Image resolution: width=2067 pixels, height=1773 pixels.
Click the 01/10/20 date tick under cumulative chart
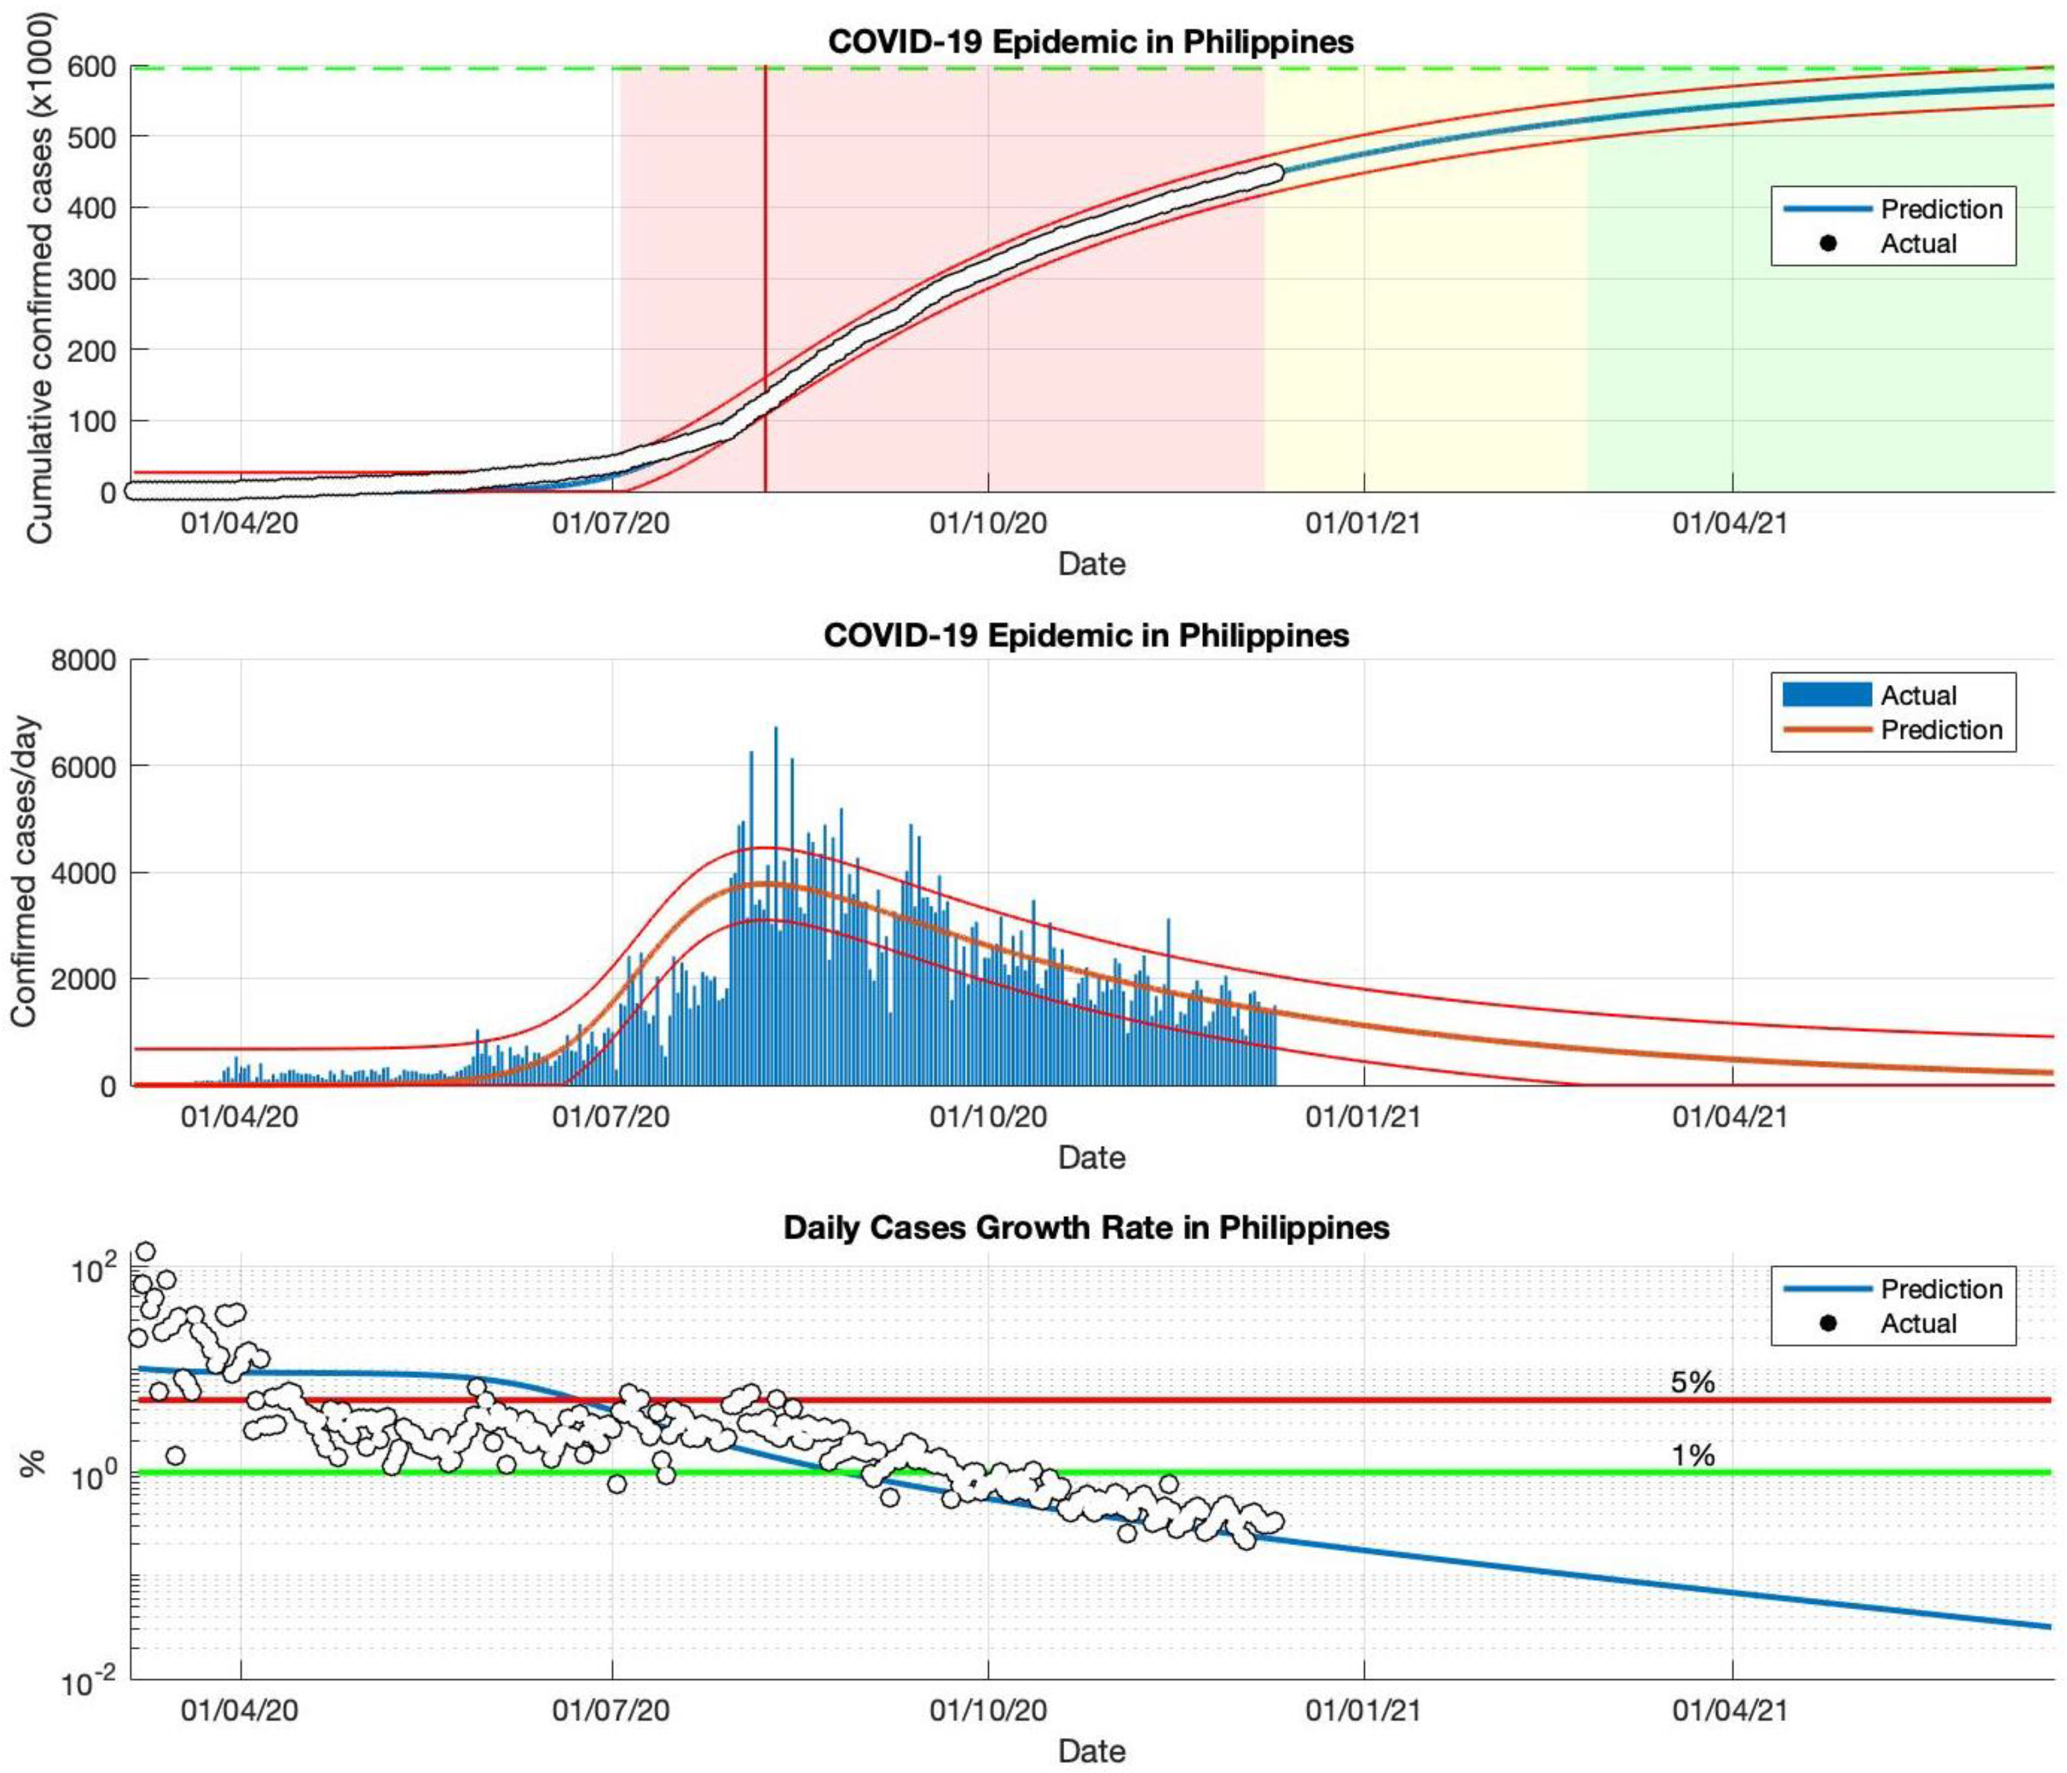(988, 523)
